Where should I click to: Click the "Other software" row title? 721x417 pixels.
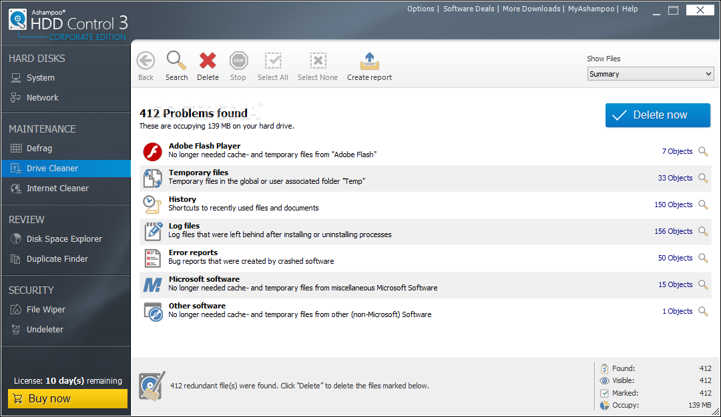197,306
